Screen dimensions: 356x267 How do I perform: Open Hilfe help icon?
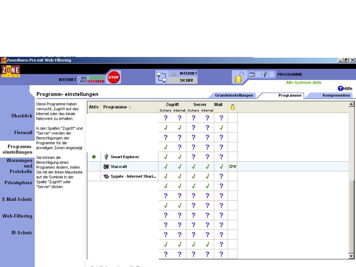pos(340,88)
